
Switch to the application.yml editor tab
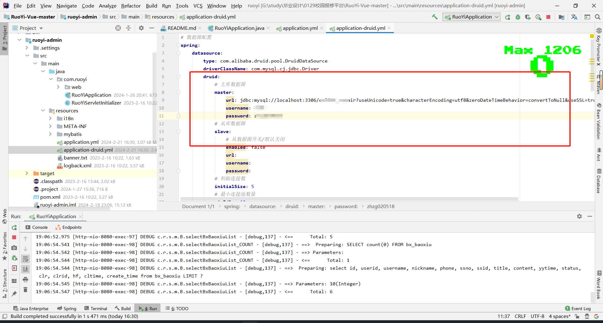300,28
